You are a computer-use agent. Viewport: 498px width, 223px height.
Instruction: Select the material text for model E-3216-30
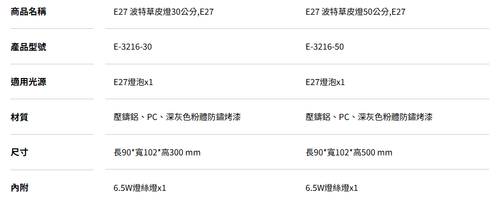pyautogui.click(x=177, y=117)
